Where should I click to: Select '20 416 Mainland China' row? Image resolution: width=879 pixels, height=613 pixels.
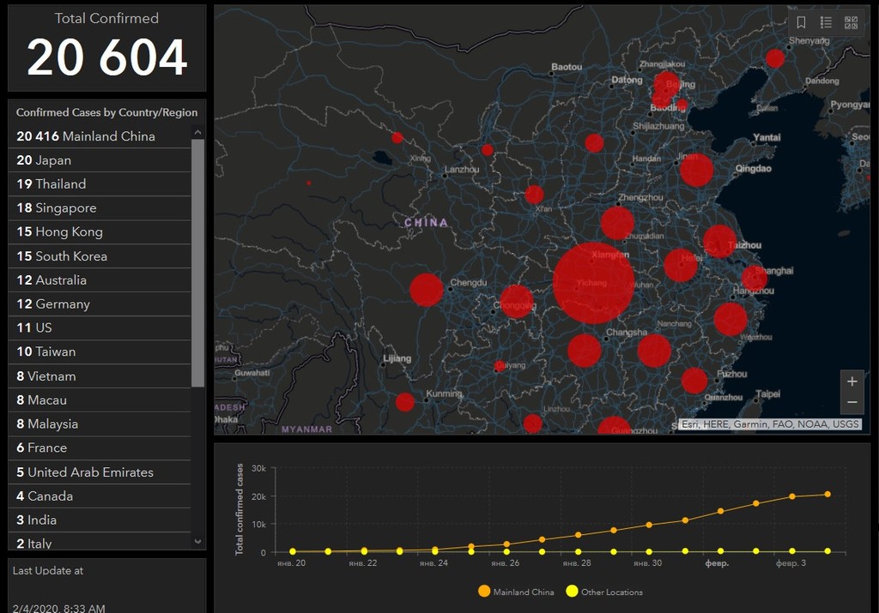click(x=100, y=136)
